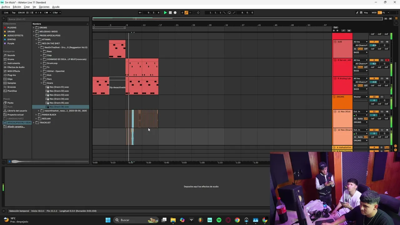Fold the DRUMS group track
This screenshot has width=400, height=225.
point(334,97)
